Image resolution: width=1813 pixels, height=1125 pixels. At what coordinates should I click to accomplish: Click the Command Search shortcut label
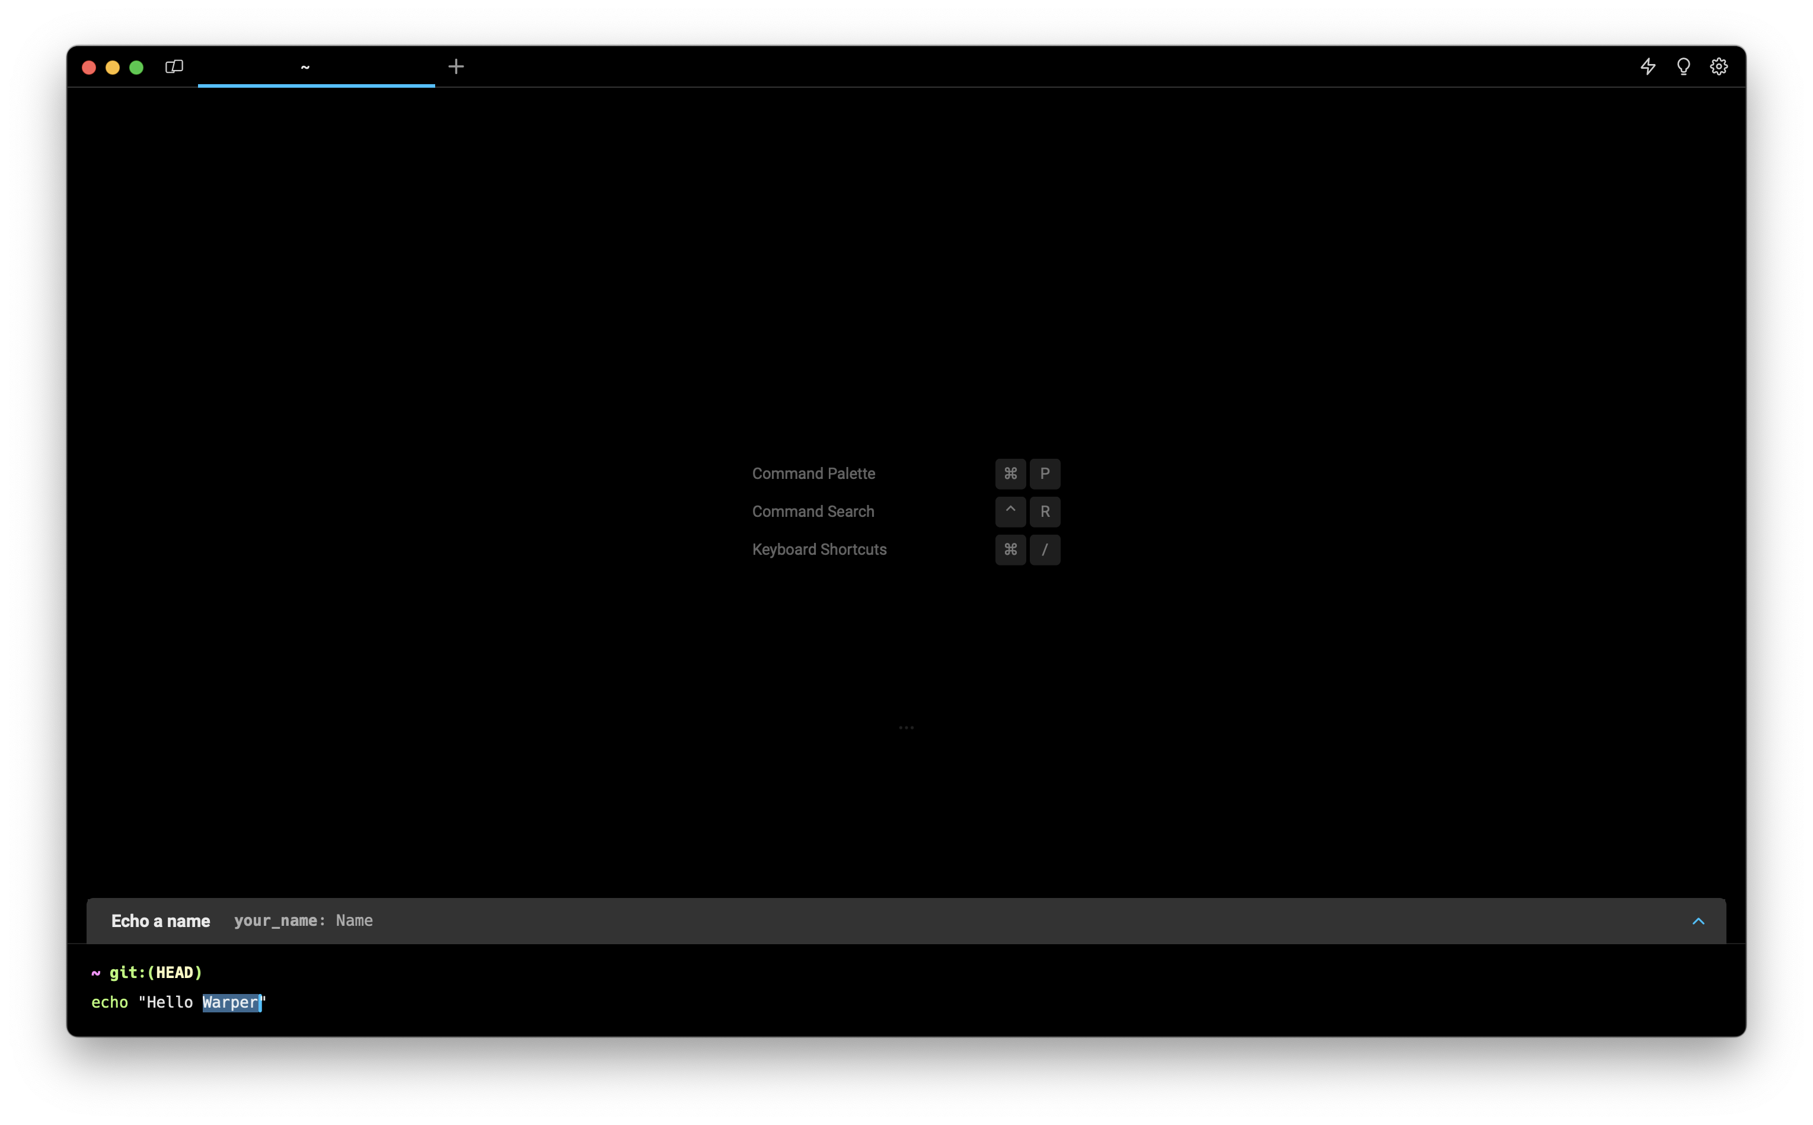813,512
